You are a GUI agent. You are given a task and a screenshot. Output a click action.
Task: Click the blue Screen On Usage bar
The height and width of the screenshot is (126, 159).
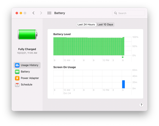tap(123, 84)
